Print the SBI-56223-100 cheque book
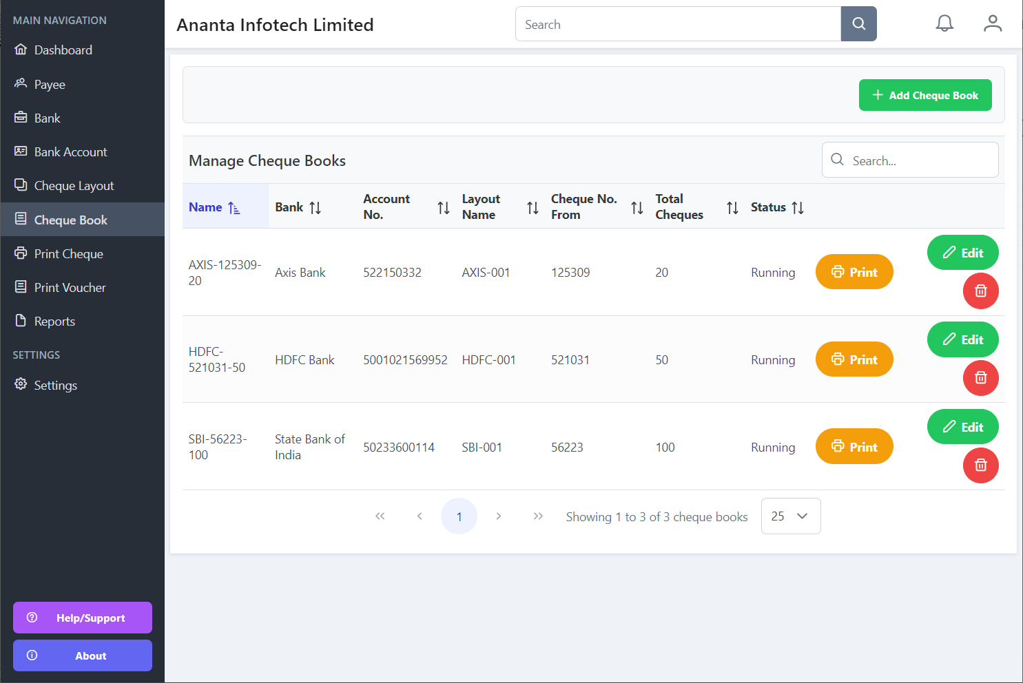This screenshot has width=1023, height=683. (x=854, y=447)
